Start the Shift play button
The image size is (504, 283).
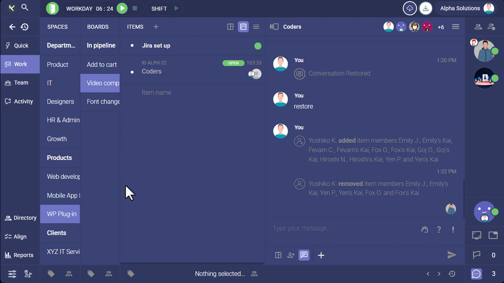(x=176, y=8)
